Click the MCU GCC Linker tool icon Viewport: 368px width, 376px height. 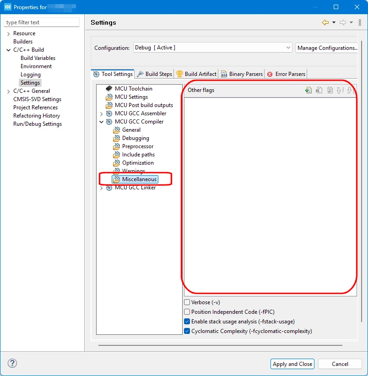[109, 188]
